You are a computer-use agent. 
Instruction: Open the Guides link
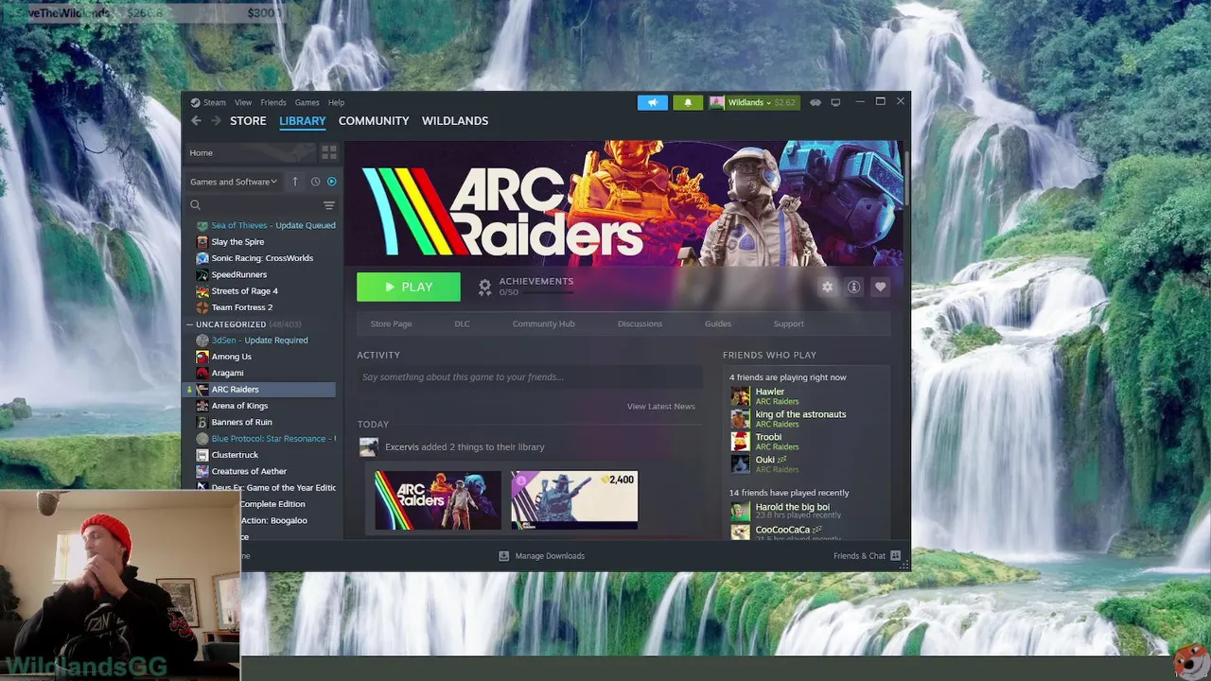pyautogui.click(x=718, y=323)
